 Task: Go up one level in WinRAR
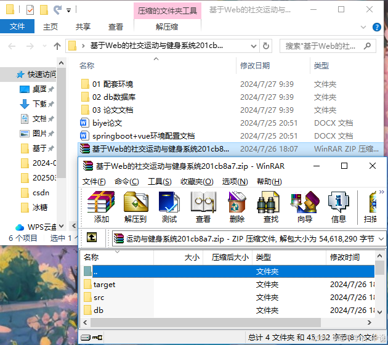pos(92,238)
